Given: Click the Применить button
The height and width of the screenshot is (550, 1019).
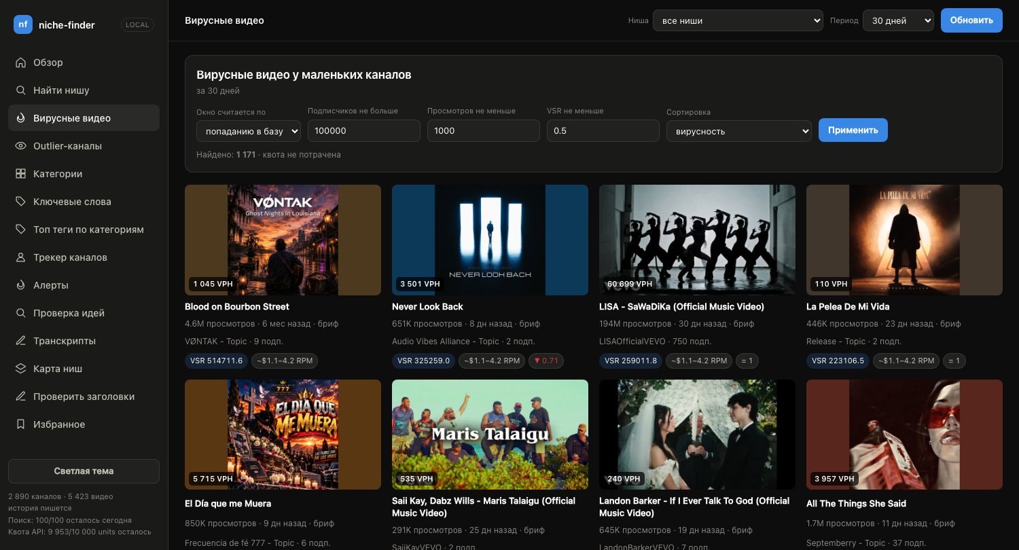Looking at the screenshot, I should coord(853,130).
